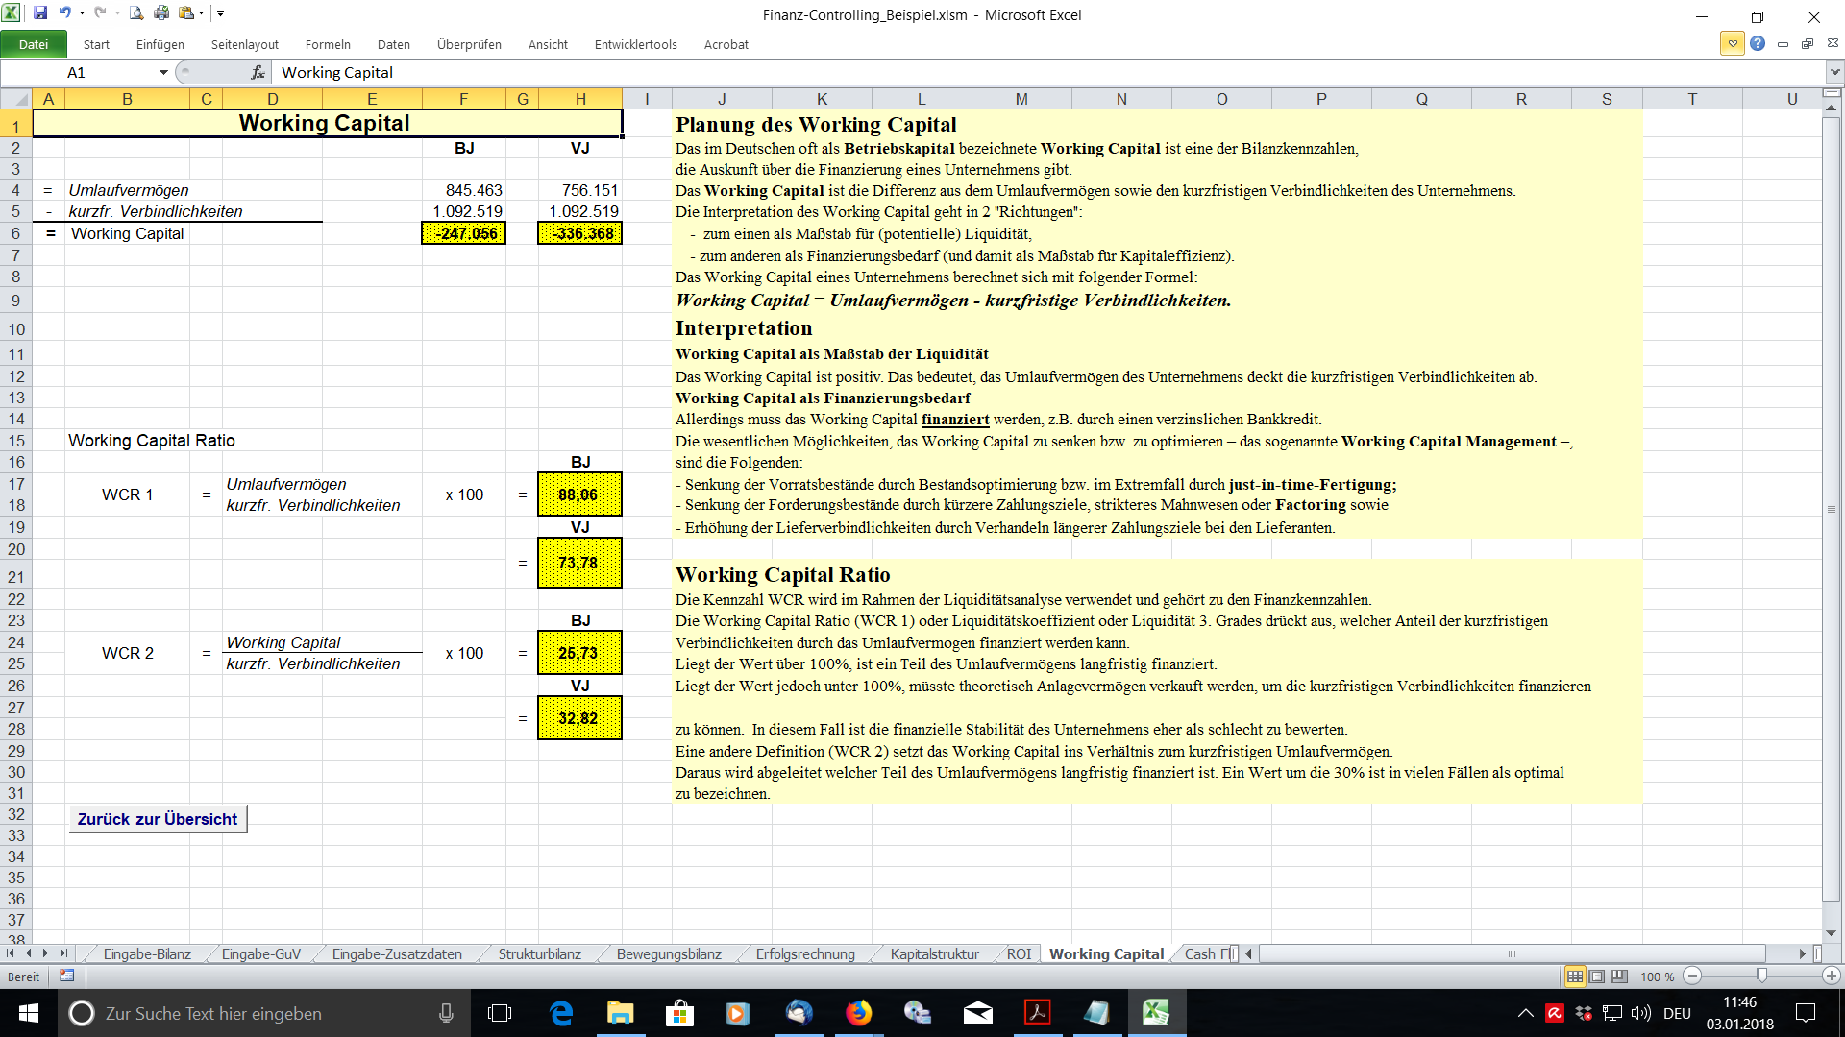Click the zoom slider handle
The image size is (1845, 1037).
tap(1761, 976)
